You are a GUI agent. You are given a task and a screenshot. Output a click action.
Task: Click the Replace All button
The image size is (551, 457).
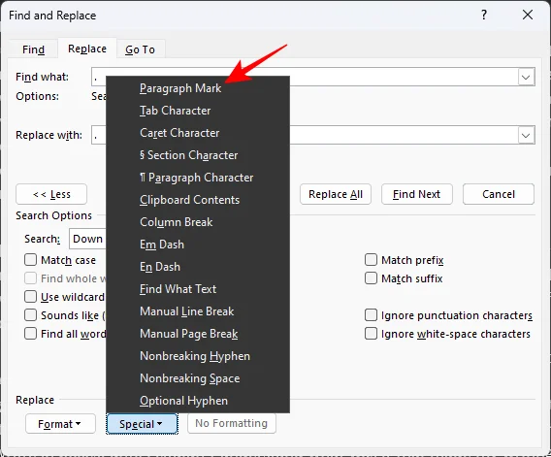click(x=336, y=194)
